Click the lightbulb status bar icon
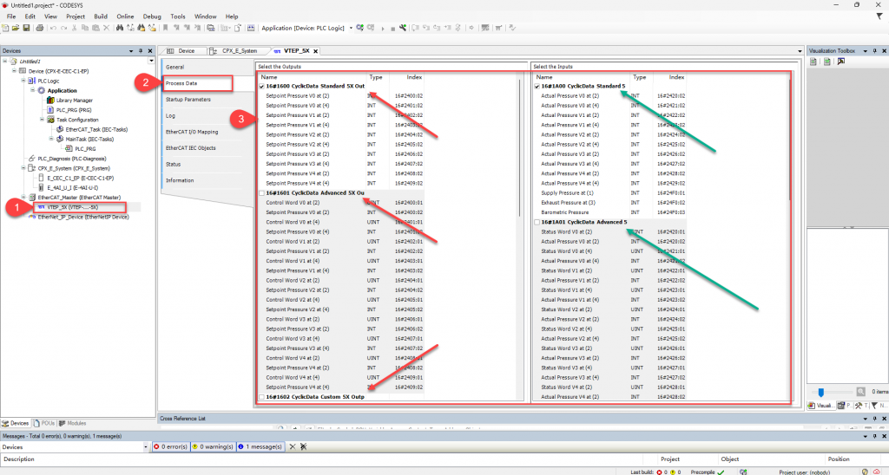889x475 pixels. click(865, 472)
